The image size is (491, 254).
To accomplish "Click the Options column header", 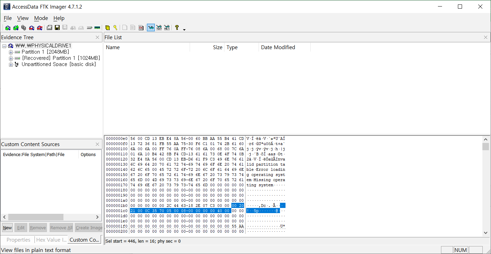I will click(90, 155).
